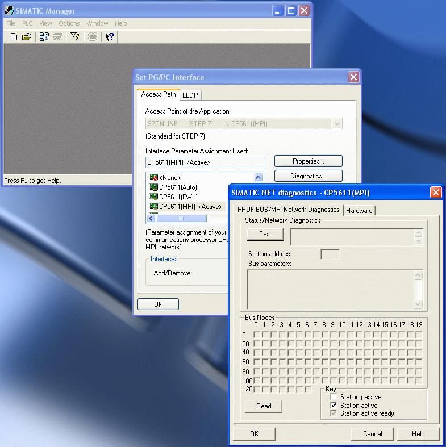Click the SIMATIC Manager title bar app icon
The width and height of the screenshot is (446, 447).
[9, 10]
